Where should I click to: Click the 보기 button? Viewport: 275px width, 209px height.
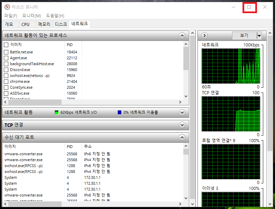(245, 36)
